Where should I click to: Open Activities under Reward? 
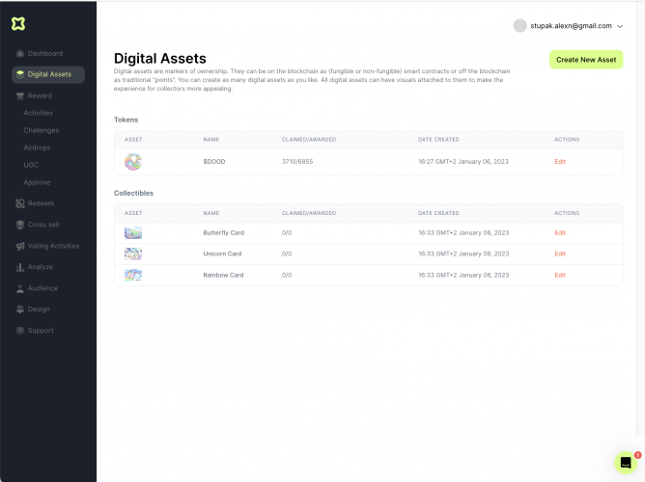[x=39, y=113]
